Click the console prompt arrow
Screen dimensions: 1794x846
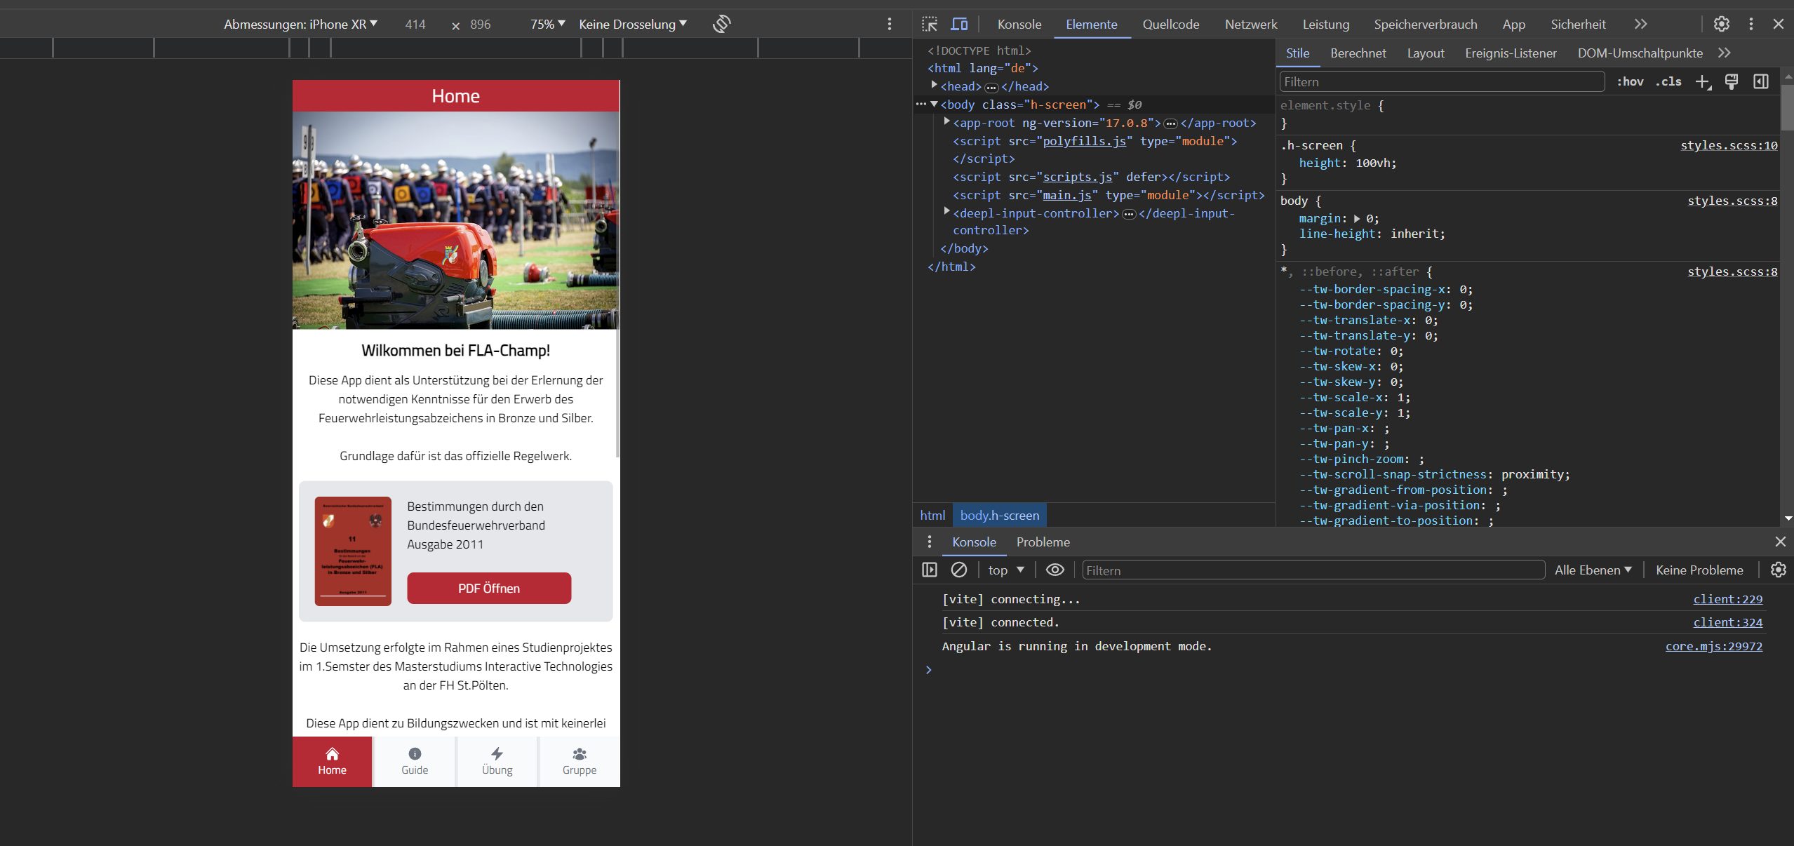(x=928, y=669)
